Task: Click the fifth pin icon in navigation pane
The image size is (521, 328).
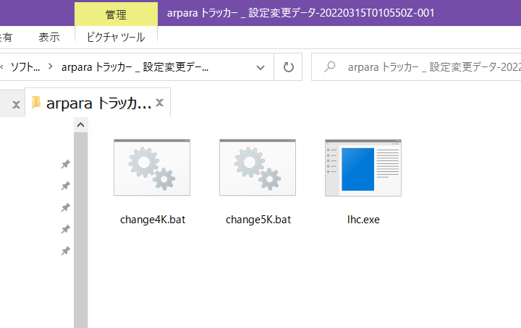Action: point(65,251)
